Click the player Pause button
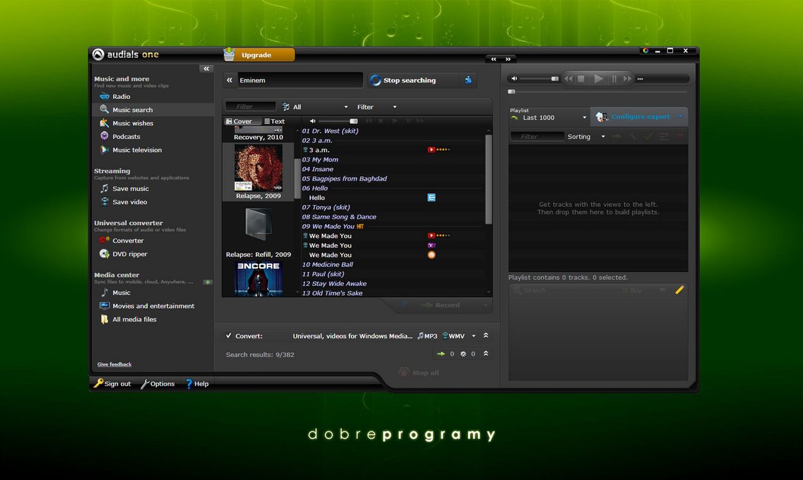The image size is (803, 480). 614,79
